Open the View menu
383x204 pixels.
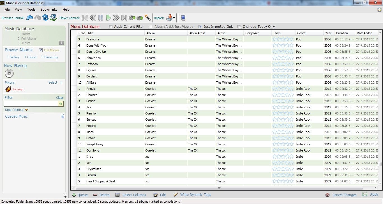18,10
